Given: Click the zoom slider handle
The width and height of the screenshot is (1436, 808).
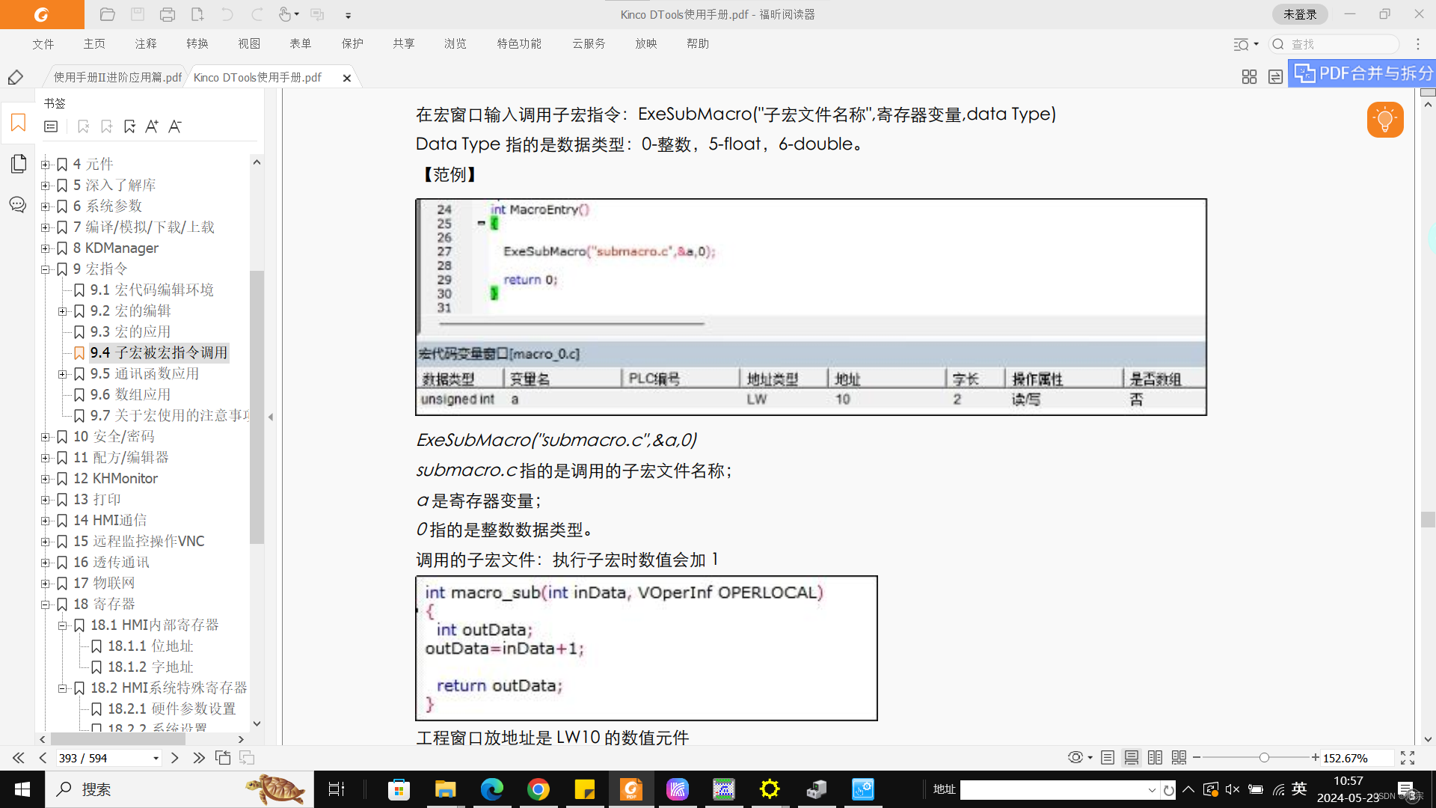Looking at the screenshot, I should [x=1264, y=758].
